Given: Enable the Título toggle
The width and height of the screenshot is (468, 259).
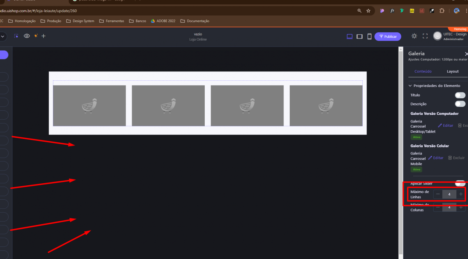Looking at the screenshot, I should pos(460,95).
